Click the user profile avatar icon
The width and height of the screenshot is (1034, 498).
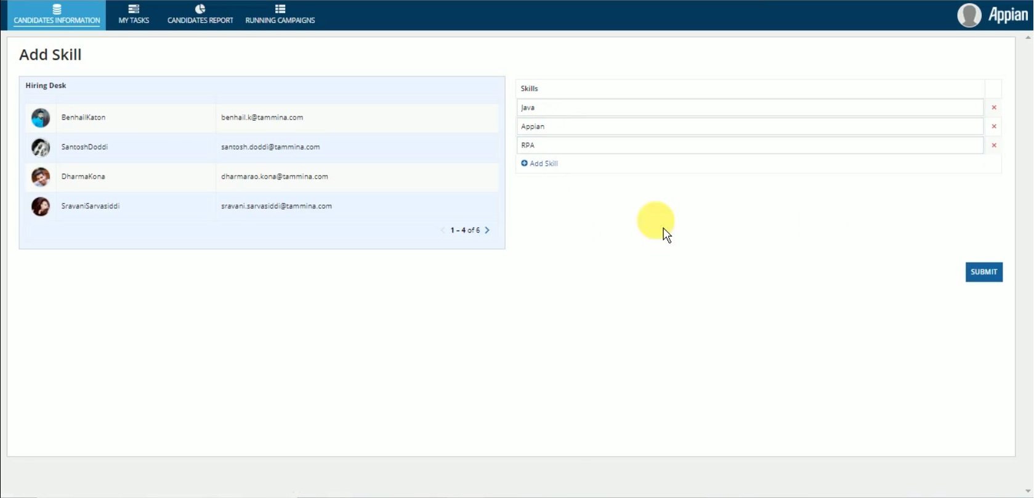pos(969,15)
